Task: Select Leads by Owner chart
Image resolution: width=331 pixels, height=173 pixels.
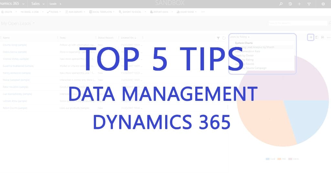Action: 244,55
